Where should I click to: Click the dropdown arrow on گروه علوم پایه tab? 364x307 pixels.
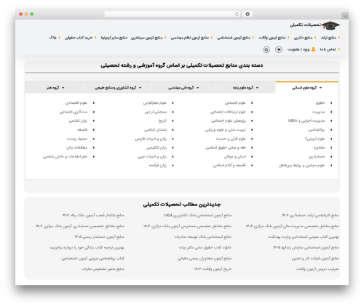(257, 88)
